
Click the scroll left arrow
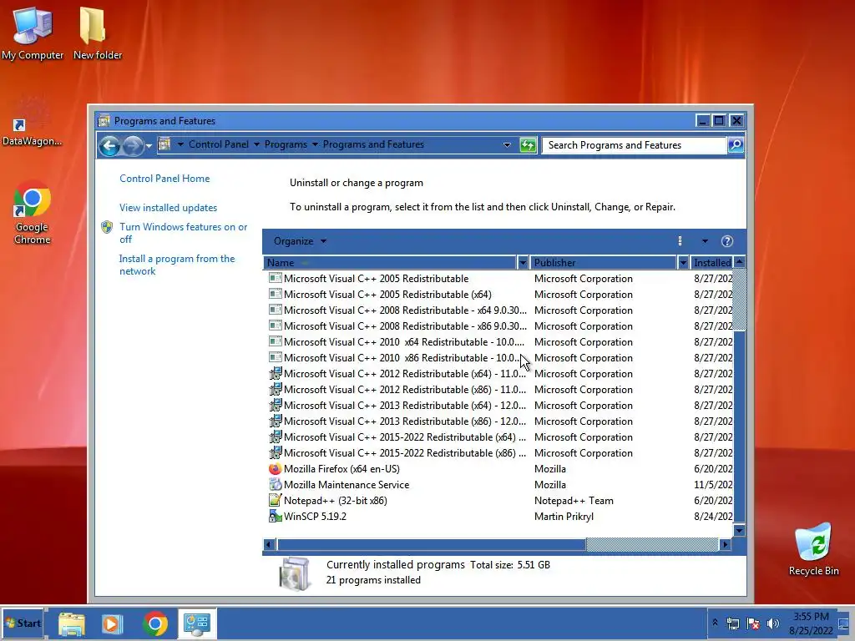pyautogui.click(x=269, y=544)
